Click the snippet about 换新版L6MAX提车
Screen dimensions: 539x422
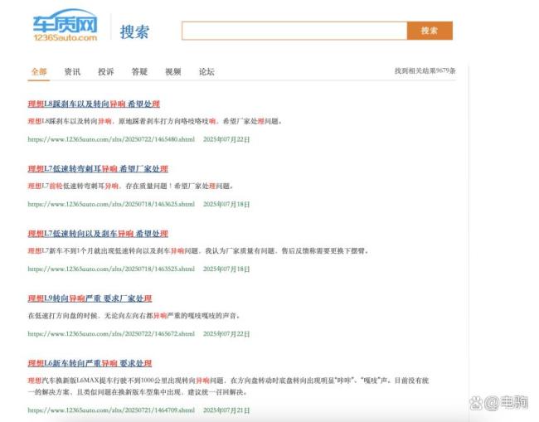[x=228, y=386]
